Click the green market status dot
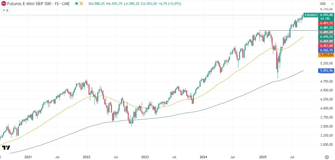This screenshot has height=160, width=335. click(76, 4)
